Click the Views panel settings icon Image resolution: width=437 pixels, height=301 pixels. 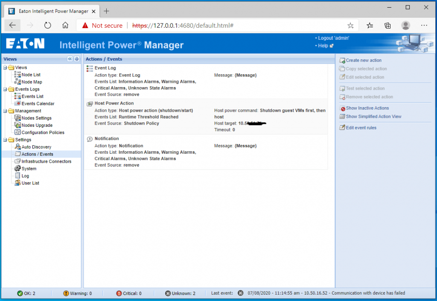coord(77,59)
